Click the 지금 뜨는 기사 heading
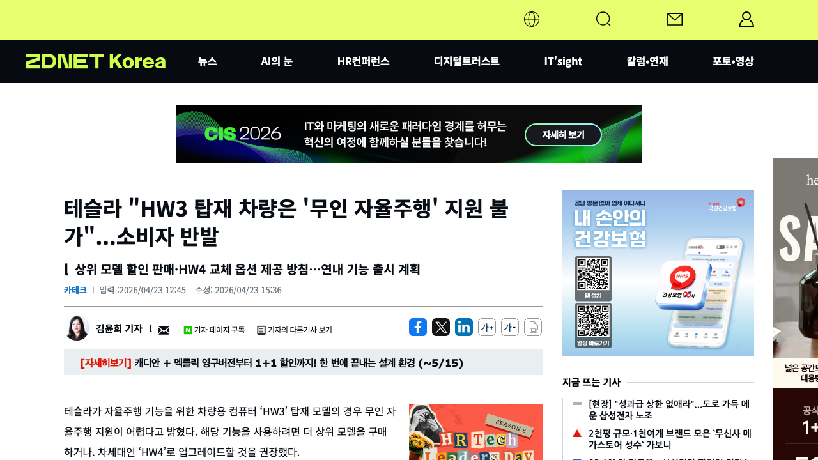This screenshot has width=818, height=460. pyautogui.click(x=591, y=382)
